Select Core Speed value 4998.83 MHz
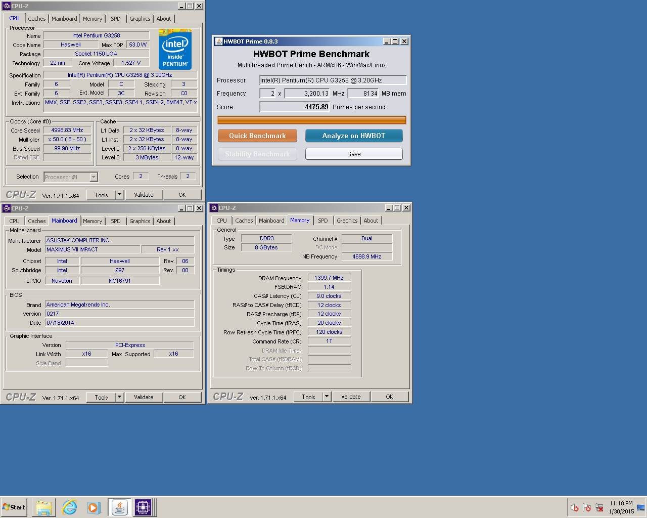Image resolution: width=647 pixels, height=518 pixels. 67,130
